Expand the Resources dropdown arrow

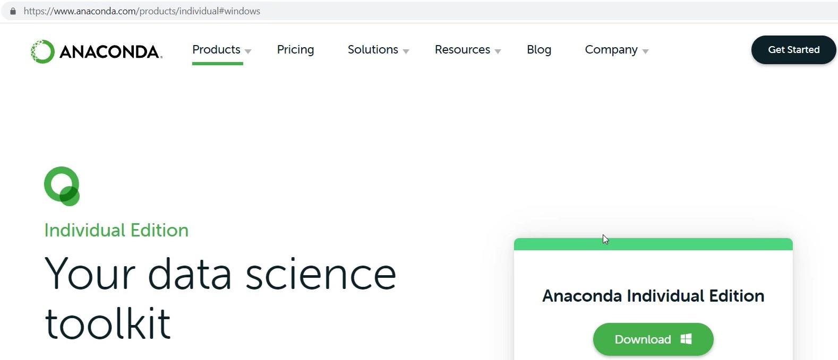[x=498, y=51]
